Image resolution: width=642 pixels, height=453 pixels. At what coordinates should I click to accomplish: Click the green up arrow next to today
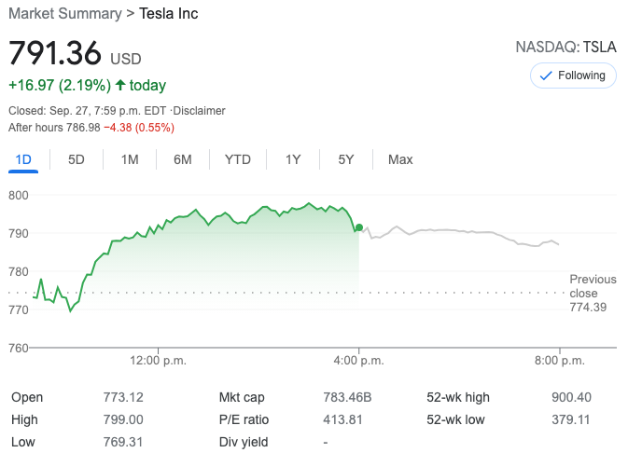120,85
